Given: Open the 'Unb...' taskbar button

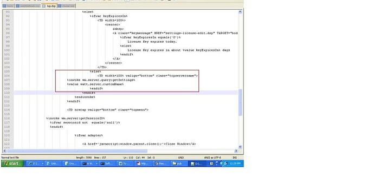Looking at the screenshot, I should (x=54, y=164).
